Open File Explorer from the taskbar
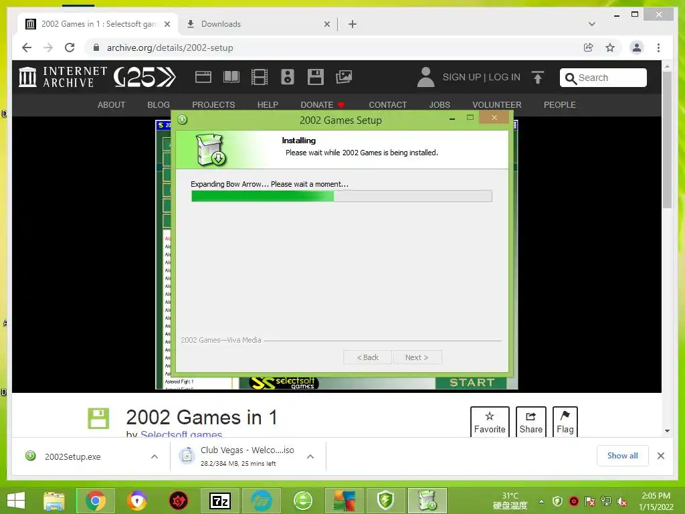The width and height of the screenshot is (685, 514). [x=54, y=501]
